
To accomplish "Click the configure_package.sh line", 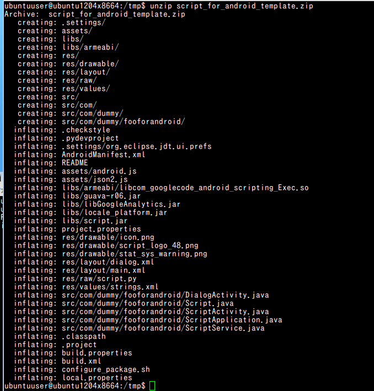I will click(82, 370).
